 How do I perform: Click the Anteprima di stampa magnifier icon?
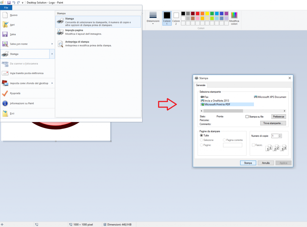tap(61, 44)
